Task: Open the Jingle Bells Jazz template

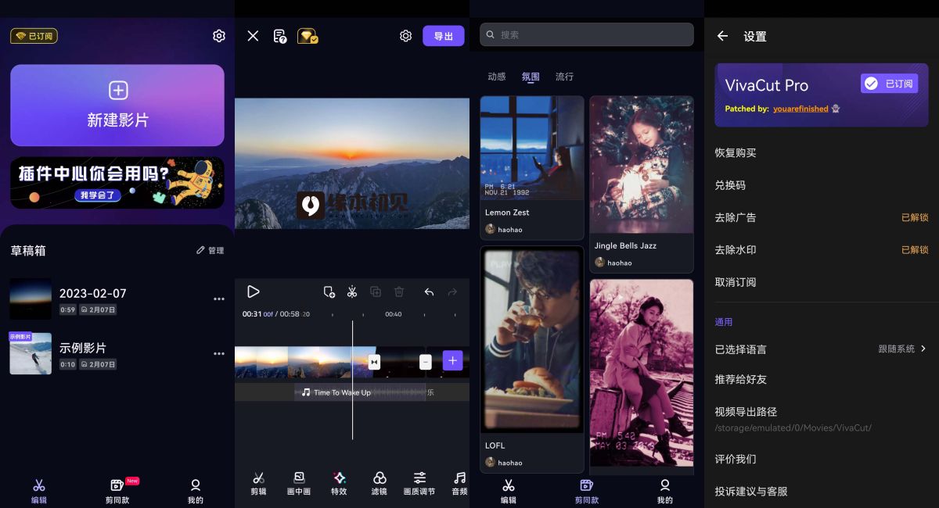Action: pyautogui.click(x=642, y=184)
